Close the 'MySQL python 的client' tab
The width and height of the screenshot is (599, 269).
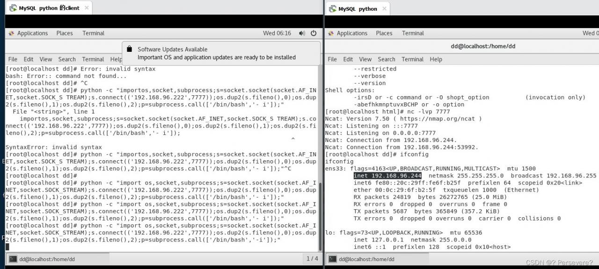tap(87, 8)
